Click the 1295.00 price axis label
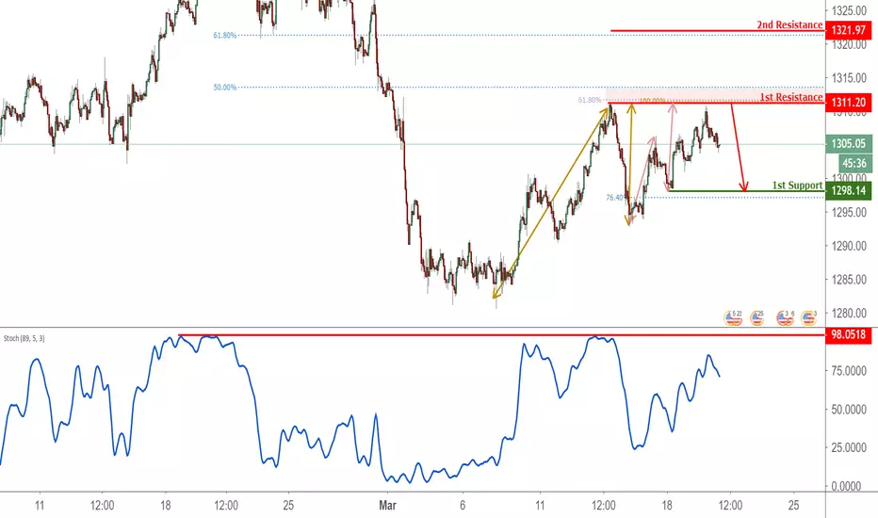Image resolution: width=878 pixels, height=518 pixels. 848,212
